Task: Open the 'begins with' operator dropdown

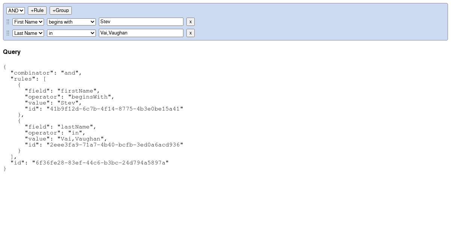Action: pos(71,22)
